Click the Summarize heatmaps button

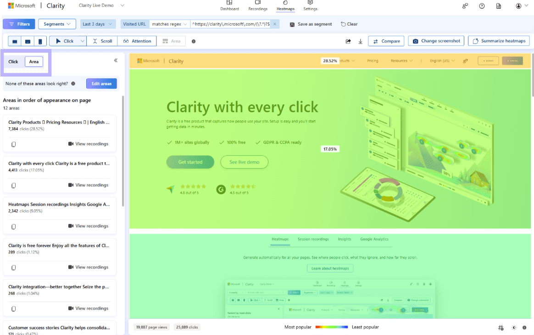[x=499, y=41]
